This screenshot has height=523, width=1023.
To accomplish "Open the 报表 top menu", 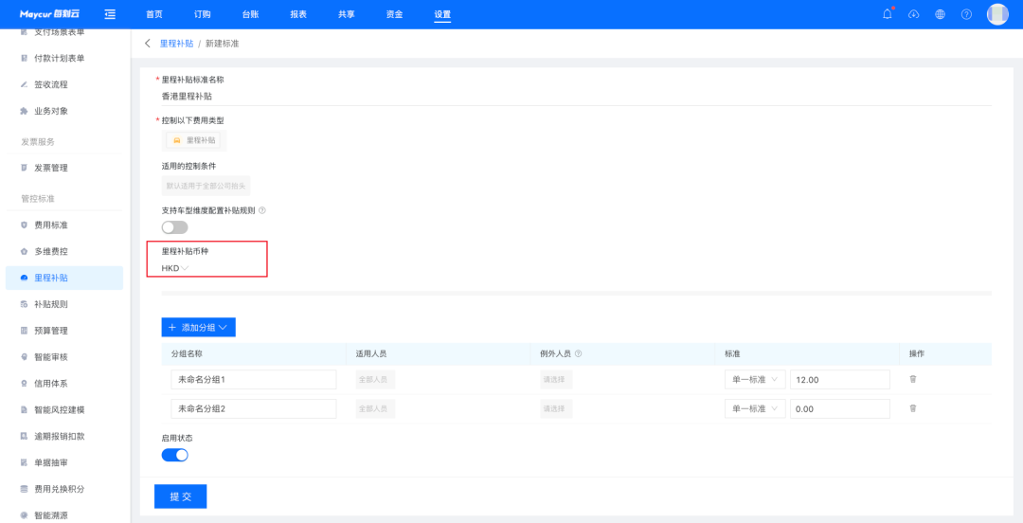I will pyautogui.click(x=297, y=14).
